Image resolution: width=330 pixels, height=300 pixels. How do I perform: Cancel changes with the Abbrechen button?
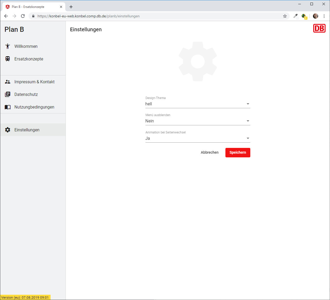[x=209, y=152]
